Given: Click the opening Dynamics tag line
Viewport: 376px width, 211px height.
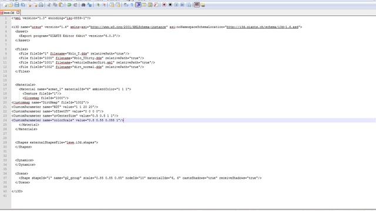Looking at the screenshot, I should [x=25, y=160].
